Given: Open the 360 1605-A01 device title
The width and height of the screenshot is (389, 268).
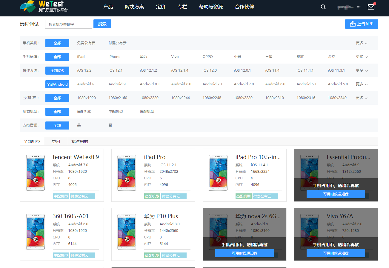Looking at the screenshot, I should pyautogui.click(x=71, y=216).
